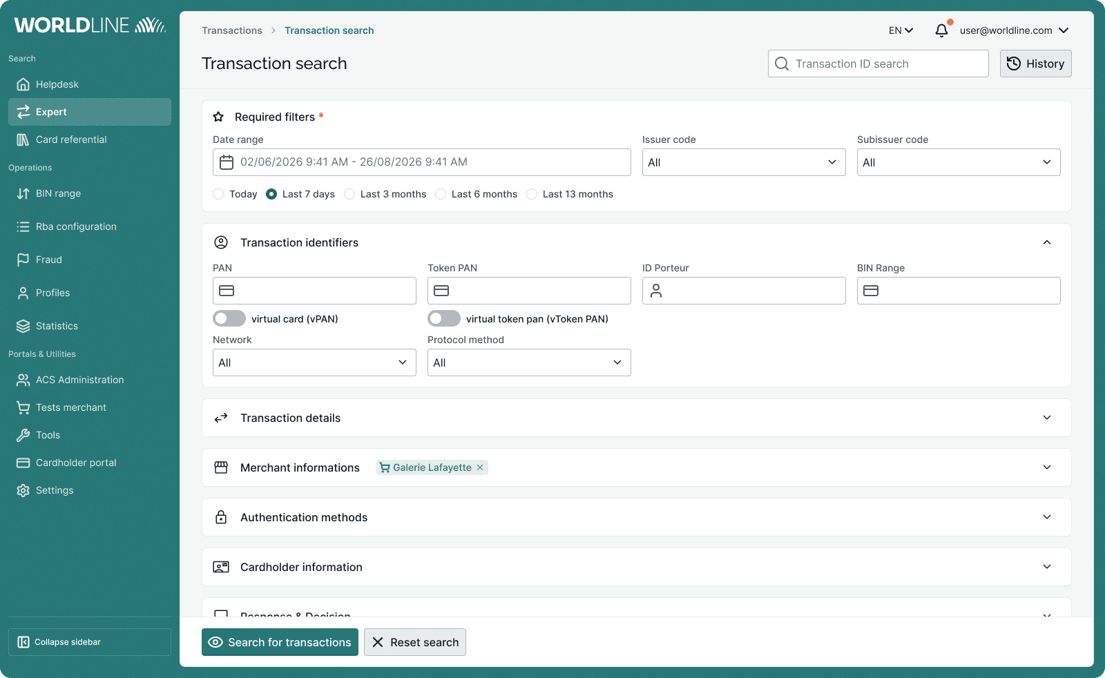
Task: Expand Merchant informations section
Action: point(1047,467)
